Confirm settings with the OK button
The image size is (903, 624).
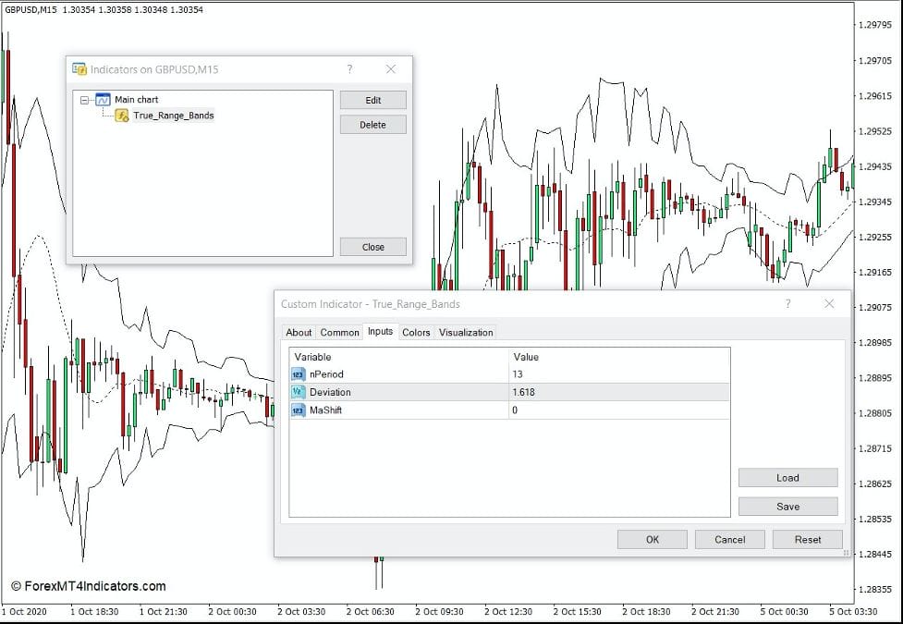click(652, 538)
